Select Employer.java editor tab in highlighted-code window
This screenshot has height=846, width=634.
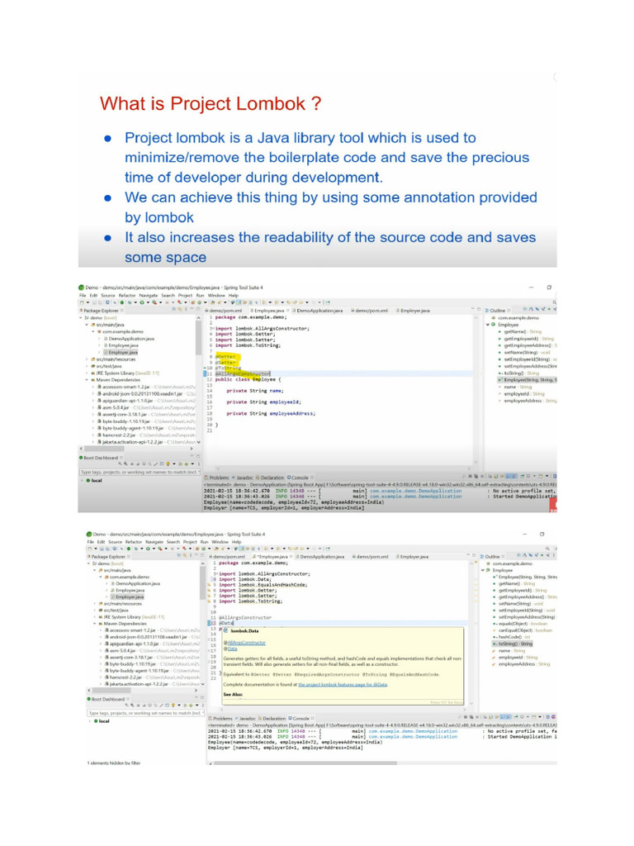pyautogui.click(x=414, y=311)
